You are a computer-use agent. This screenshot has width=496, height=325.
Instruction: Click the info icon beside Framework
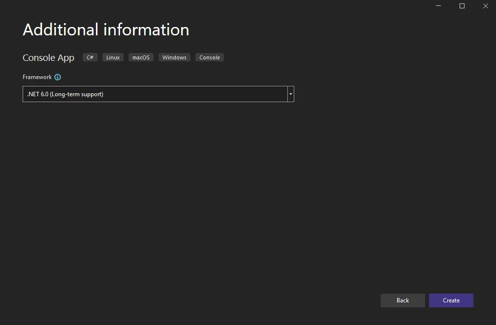point(58,77)
